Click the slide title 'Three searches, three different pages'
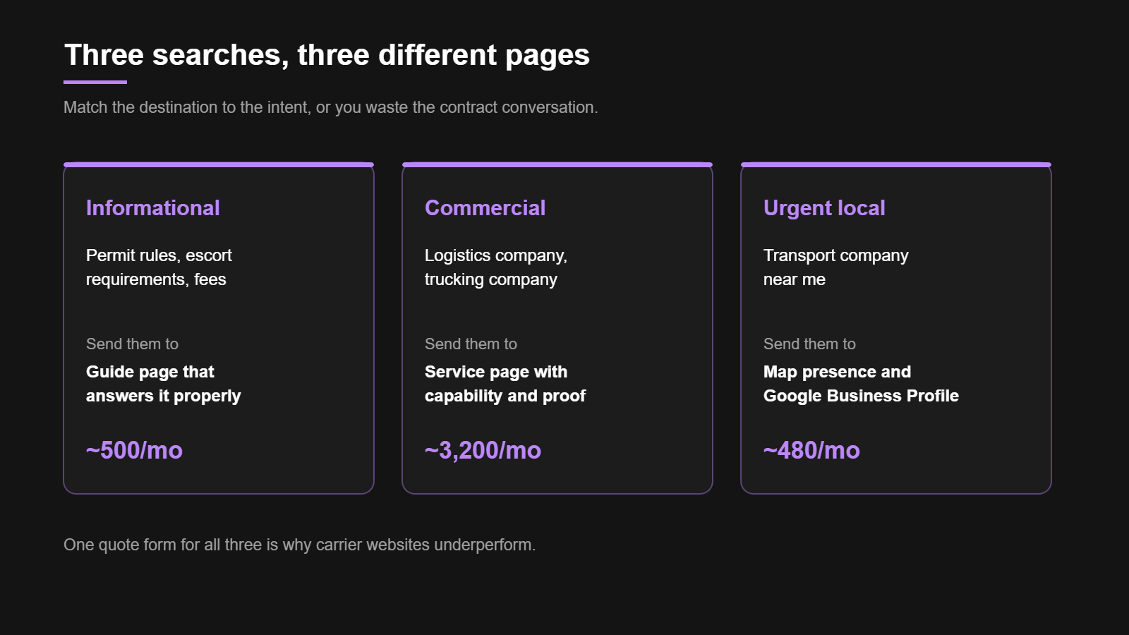The width and height of the screenshot is (1129, 635). (x=327, y=55)
